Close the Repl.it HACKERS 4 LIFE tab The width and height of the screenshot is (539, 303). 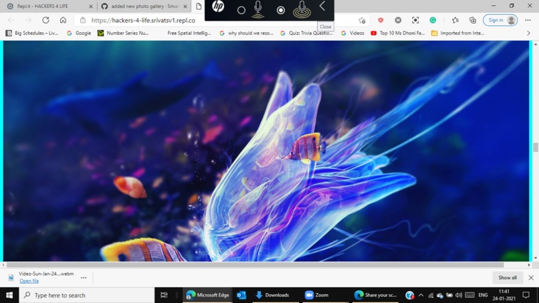[x=91, y=6]
